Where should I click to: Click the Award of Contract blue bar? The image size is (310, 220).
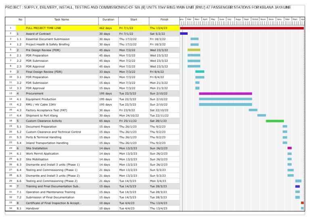184,34
